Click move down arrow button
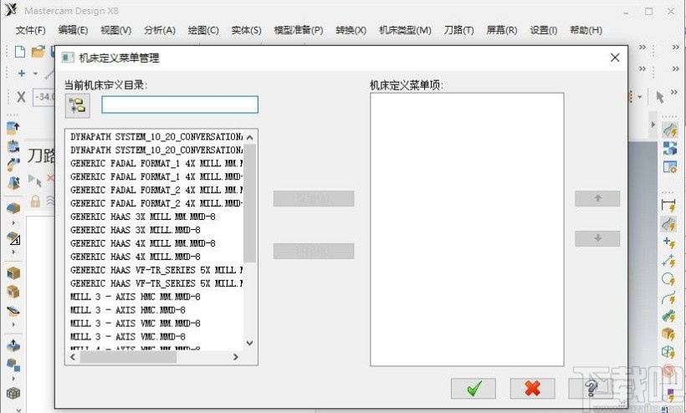The width and height of the screenshot is (686, 413). pos(597,238)
